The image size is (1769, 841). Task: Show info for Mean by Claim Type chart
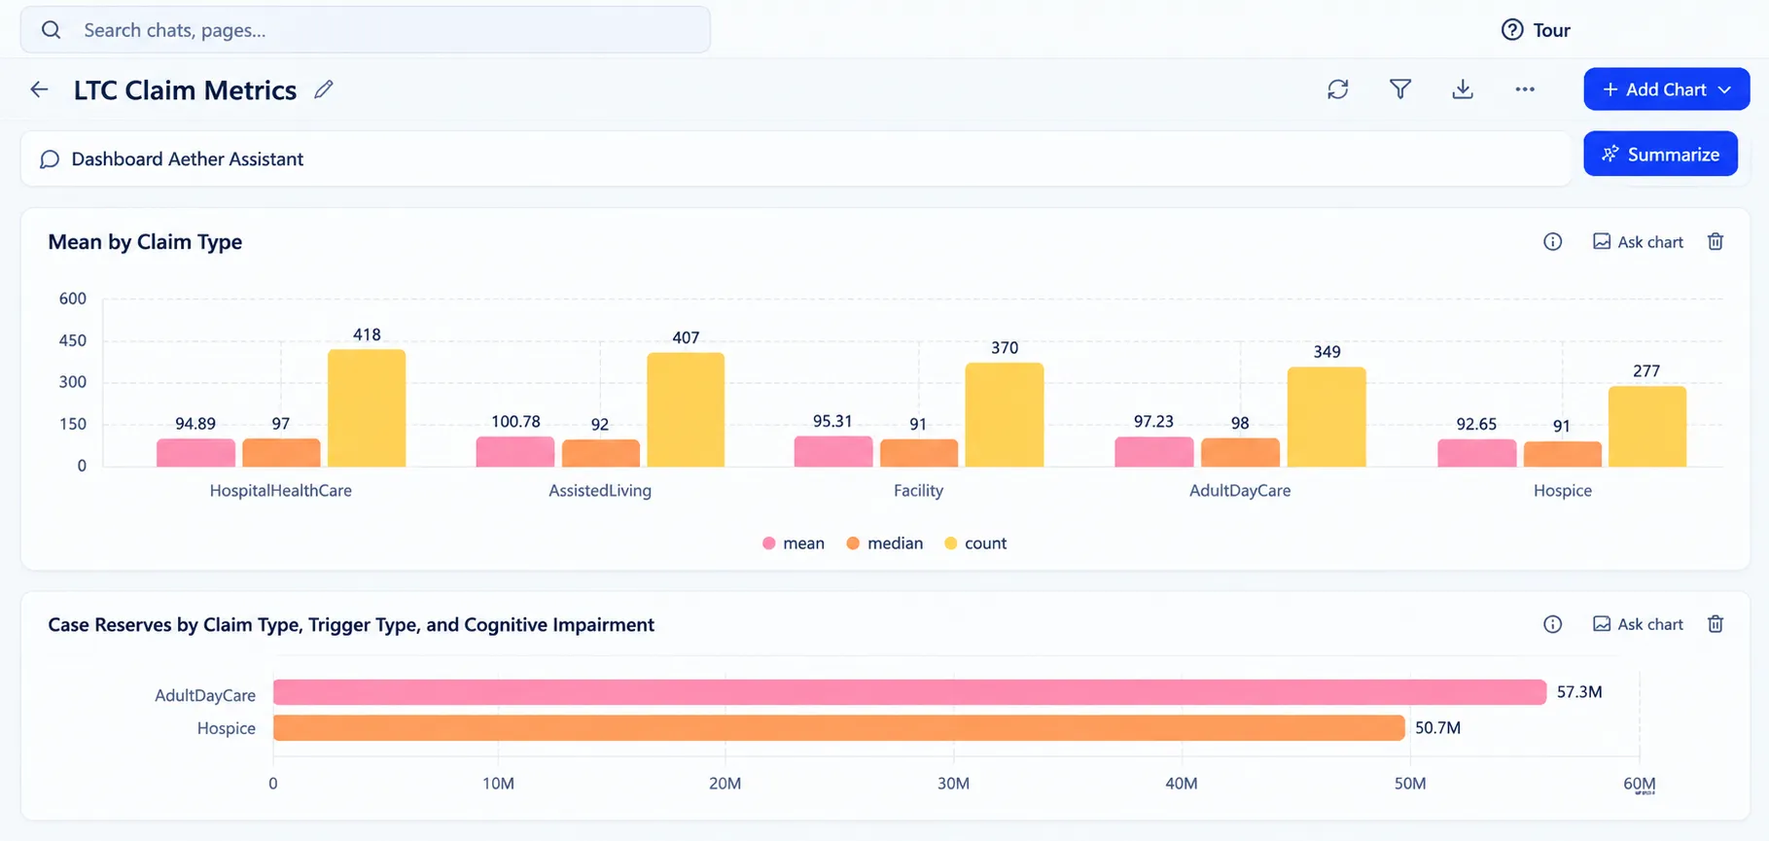click(1553, 242)
